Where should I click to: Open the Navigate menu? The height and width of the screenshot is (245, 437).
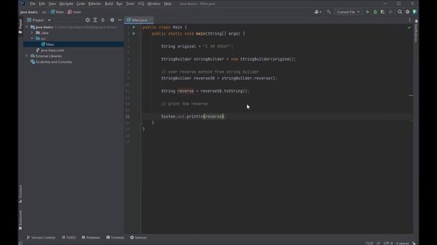click(x=66, y=3)
